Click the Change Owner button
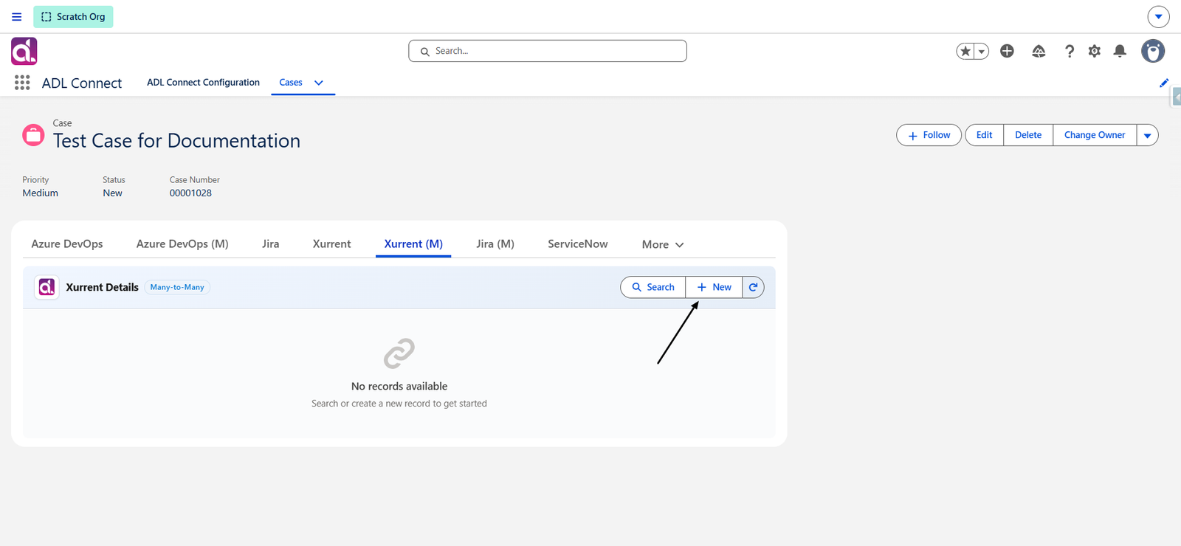1181x546 pixels. [1095, 135]
